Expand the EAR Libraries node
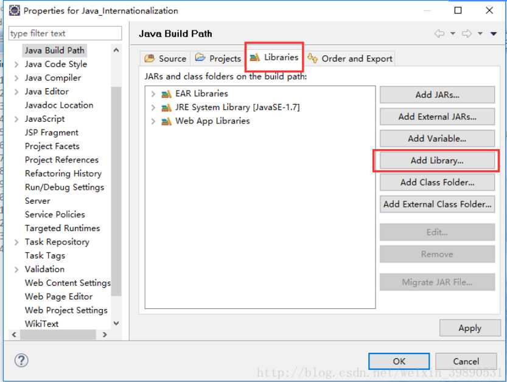Viewport: 507px width, 382px height. [x=153, y=94]
